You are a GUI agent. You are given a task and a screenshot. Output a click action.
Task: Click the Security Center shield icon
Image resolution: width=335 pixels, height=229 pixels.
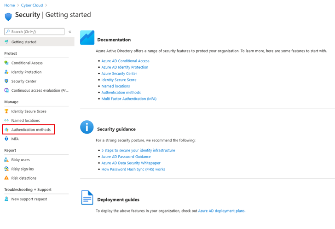click(x=6, y=81)
